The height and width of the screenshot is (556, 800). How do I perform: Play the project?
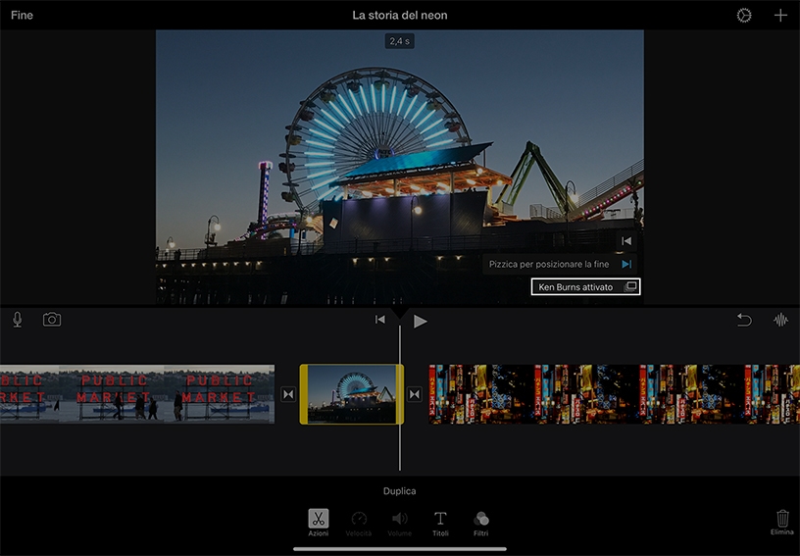pos(420,321)
